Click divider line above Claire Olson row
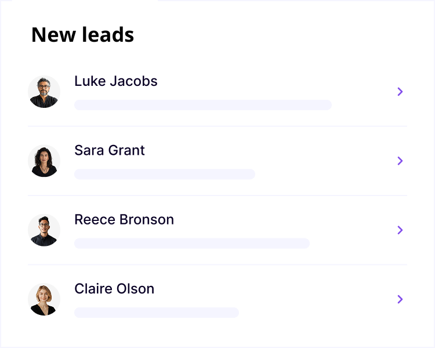This screenshot has width=435, height=348. (x=217, y=264)
